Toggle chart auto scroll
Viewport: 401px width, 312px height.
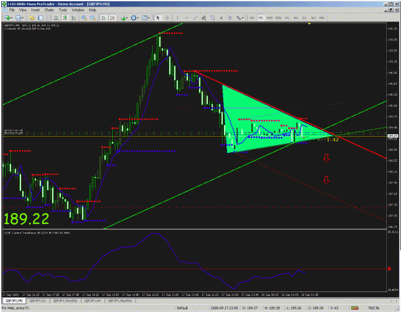coord(103,18)
